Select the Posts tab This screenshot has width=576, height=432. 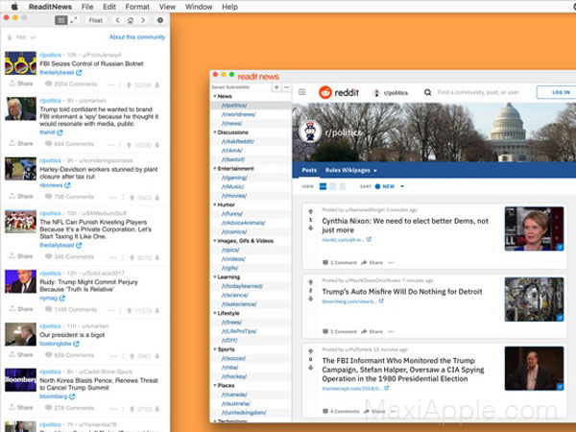tap(309, 170)
